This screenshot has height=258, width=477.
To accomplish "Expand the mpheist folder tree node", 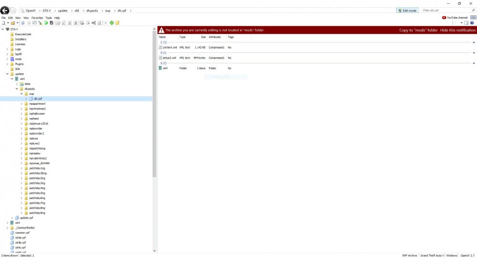I will click(x=21, y=119).
